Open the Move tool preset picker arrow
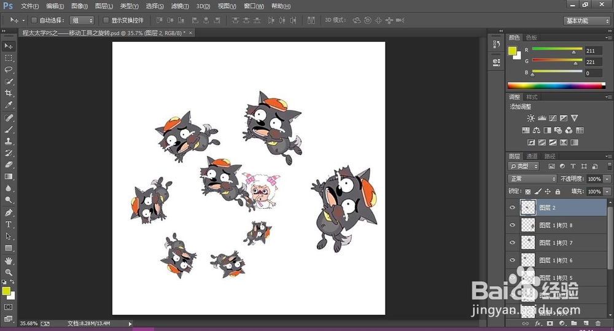 click(23, 20)
